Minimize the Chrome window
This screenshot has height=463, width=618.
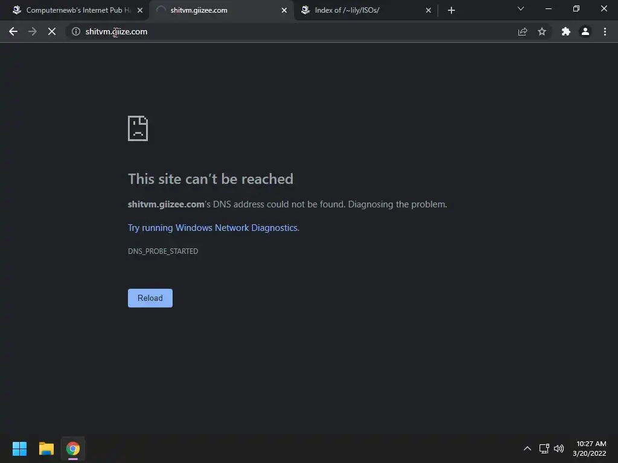[548, 8]
